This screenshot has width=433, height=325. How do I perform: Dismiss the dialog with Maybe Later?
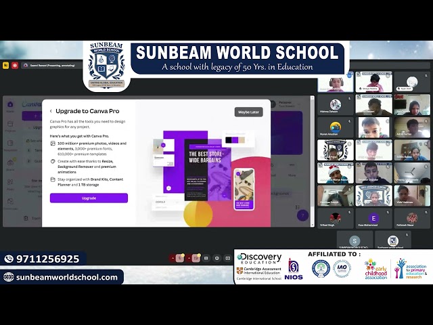(x=248, y=112)
